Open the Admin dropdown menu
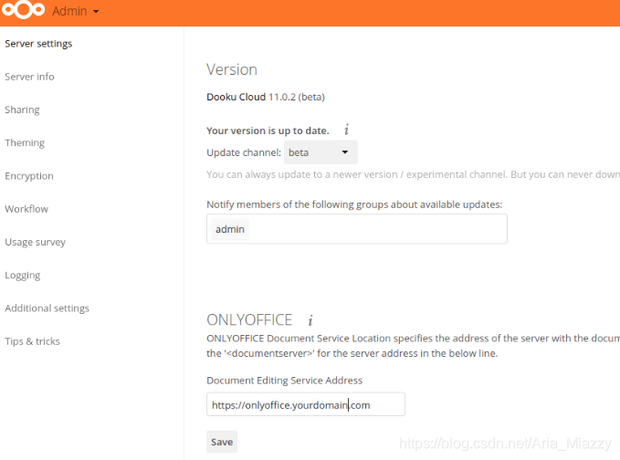 point(75,11)
